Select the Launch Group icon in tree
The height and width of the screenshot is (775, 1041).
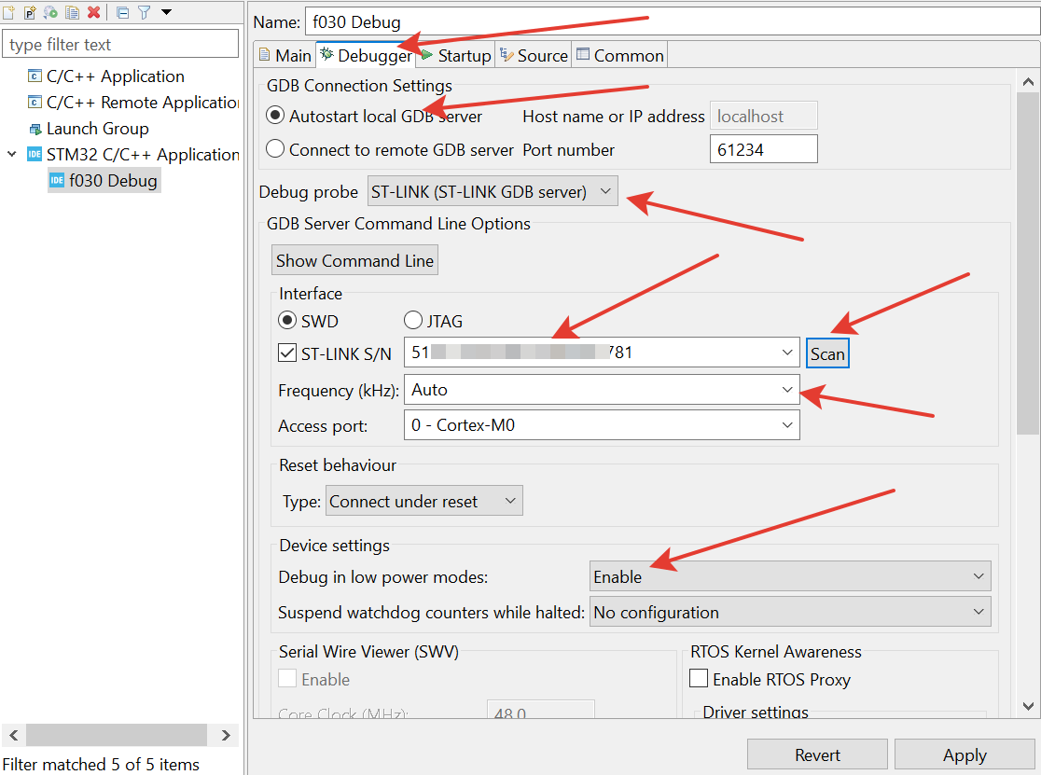tap(35, 129)
